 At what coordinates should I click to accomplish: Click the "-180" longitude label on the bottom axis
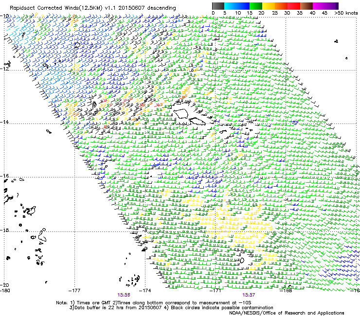click(5, 290)
